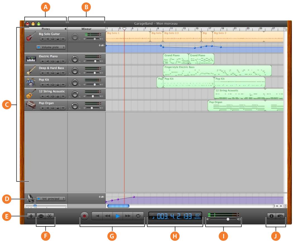Open the loop browser eye button
The width and height of the screenshot is (293, 242).
41,216
